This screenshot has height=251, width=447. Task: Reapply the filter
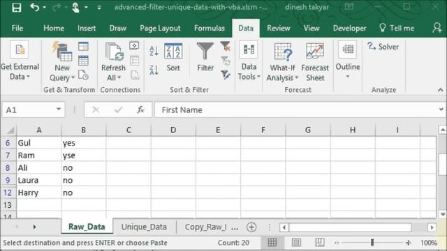coord(225,61)
